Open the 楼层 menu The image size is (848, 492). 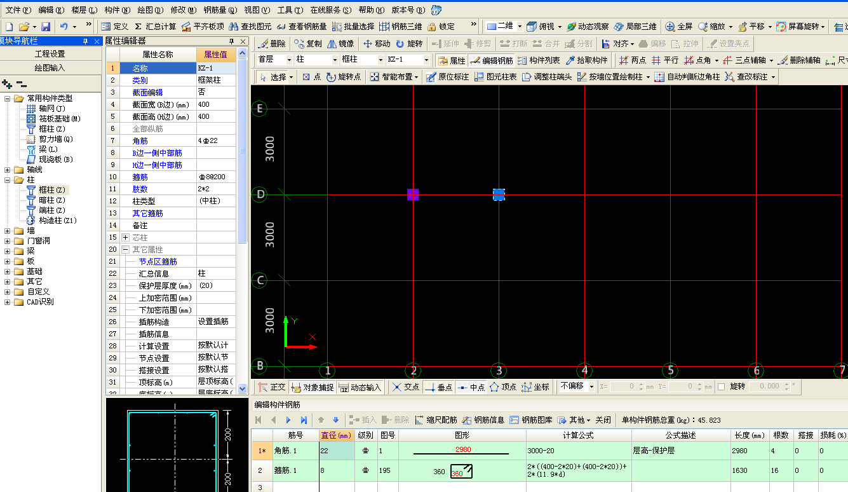click(x=84, y=10)
